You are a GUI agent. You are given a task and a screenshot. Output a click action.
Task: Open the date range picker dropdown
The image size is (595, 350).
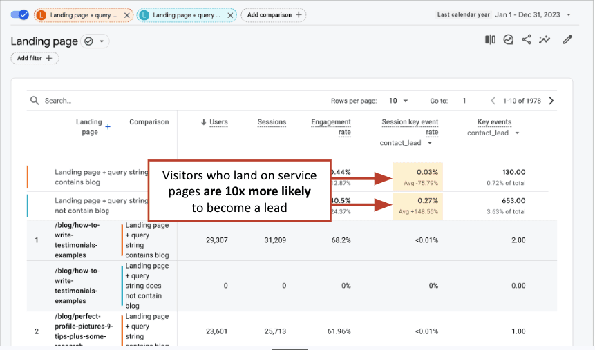(x=568, y=14)
